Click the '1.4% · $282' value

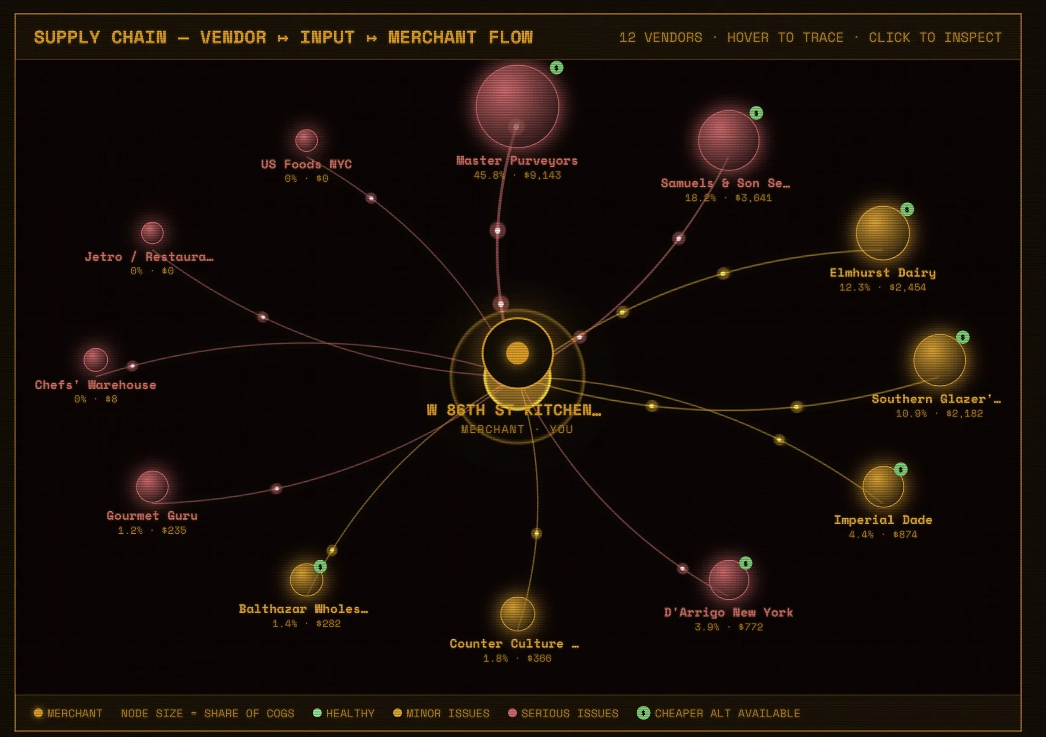coord(306,624)
